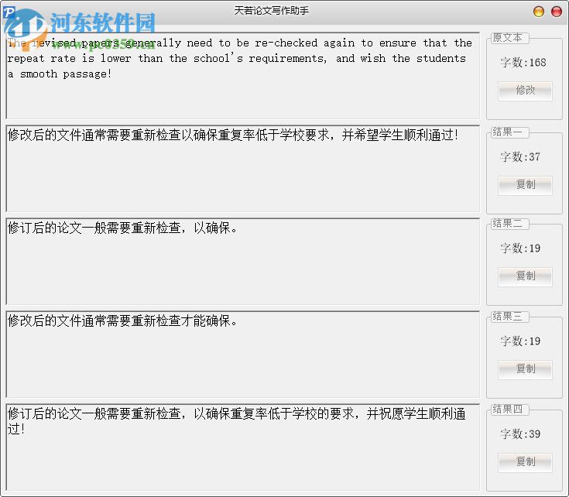
Task: Close window with red circle button
Action: [x=557, y=12]
